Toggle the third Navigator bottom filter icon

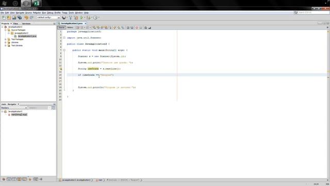[14, 179]
